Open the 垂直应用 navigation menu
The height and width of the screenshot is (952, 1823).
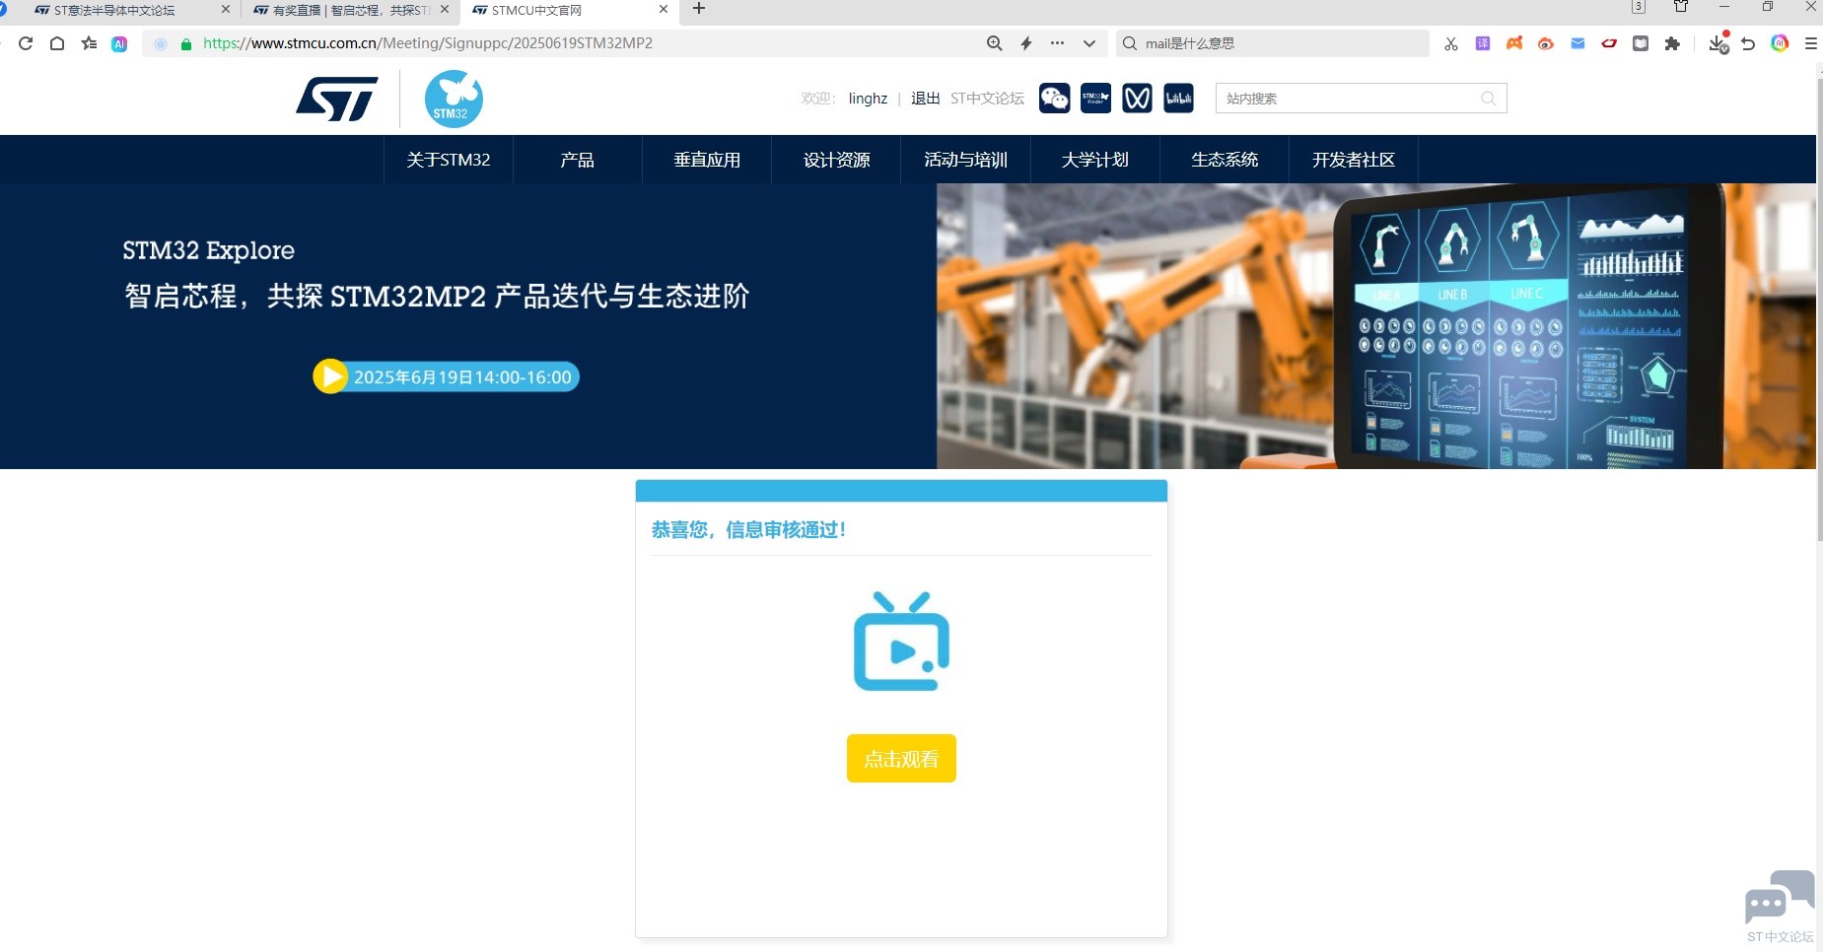(707, 160)
